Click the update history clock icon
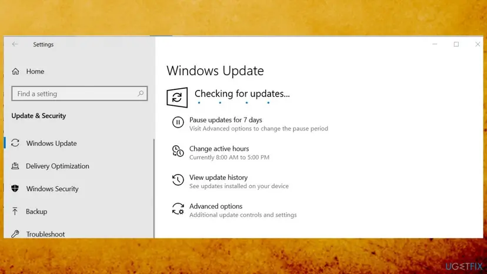The height and width of the screenshot is (274, 487). click(178, 180)
